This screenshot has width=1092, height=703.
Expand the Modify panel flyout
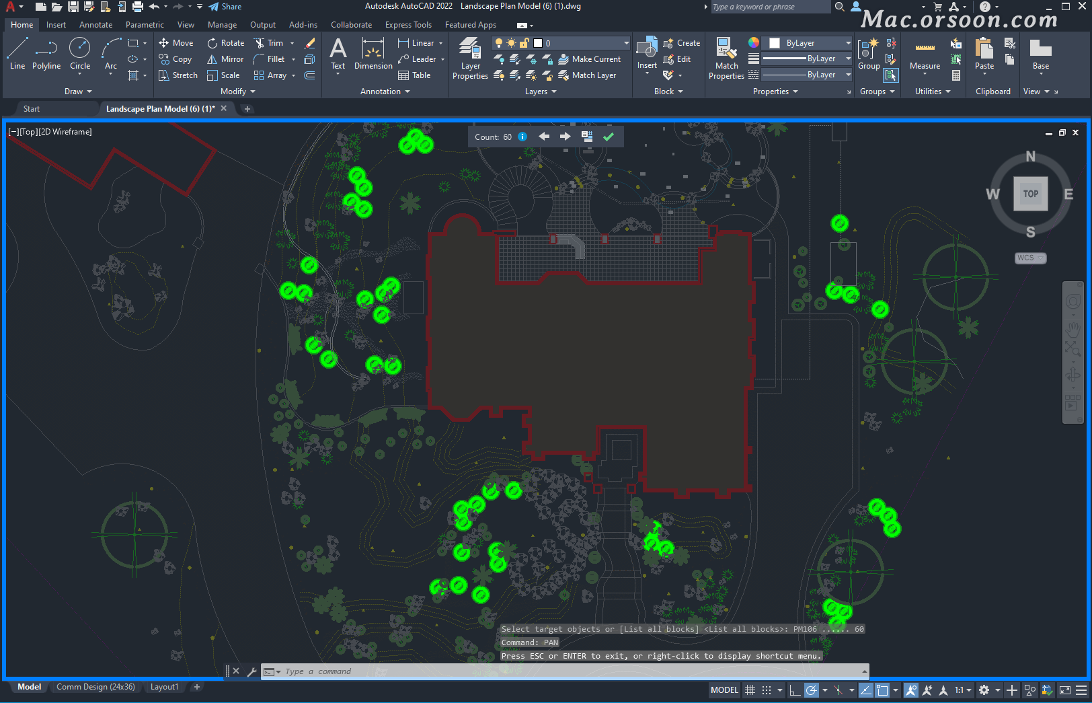click(x=238, y=91)
